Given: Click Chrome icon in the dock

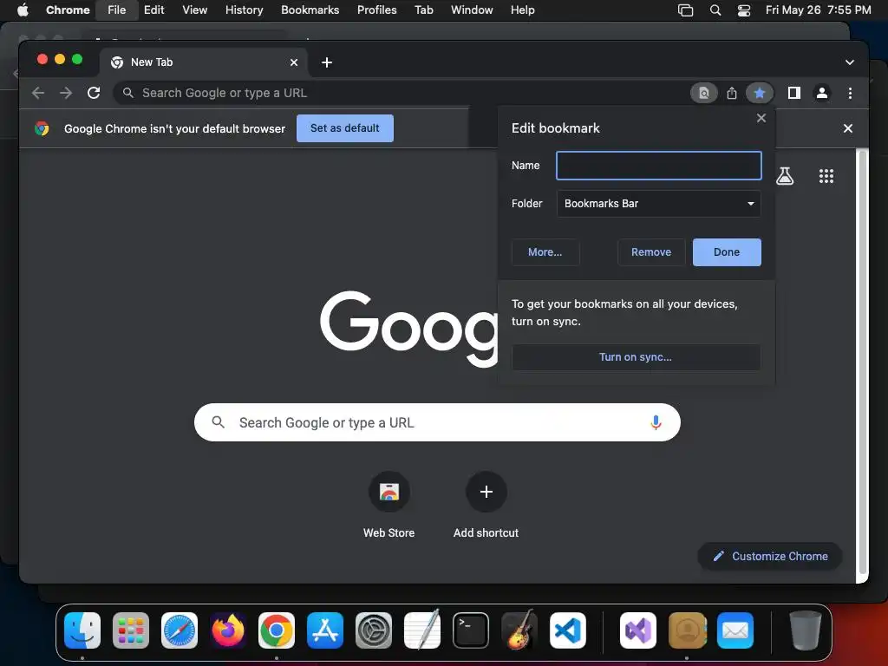Looking at the screenshot, I should 277,630.
